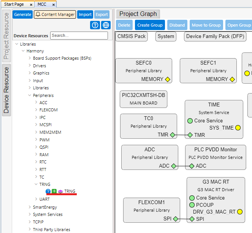Viewport: 252px width, 233px height.
Task: Click green TMR diamond on TC0 block
Action: (x=173, y=135)
